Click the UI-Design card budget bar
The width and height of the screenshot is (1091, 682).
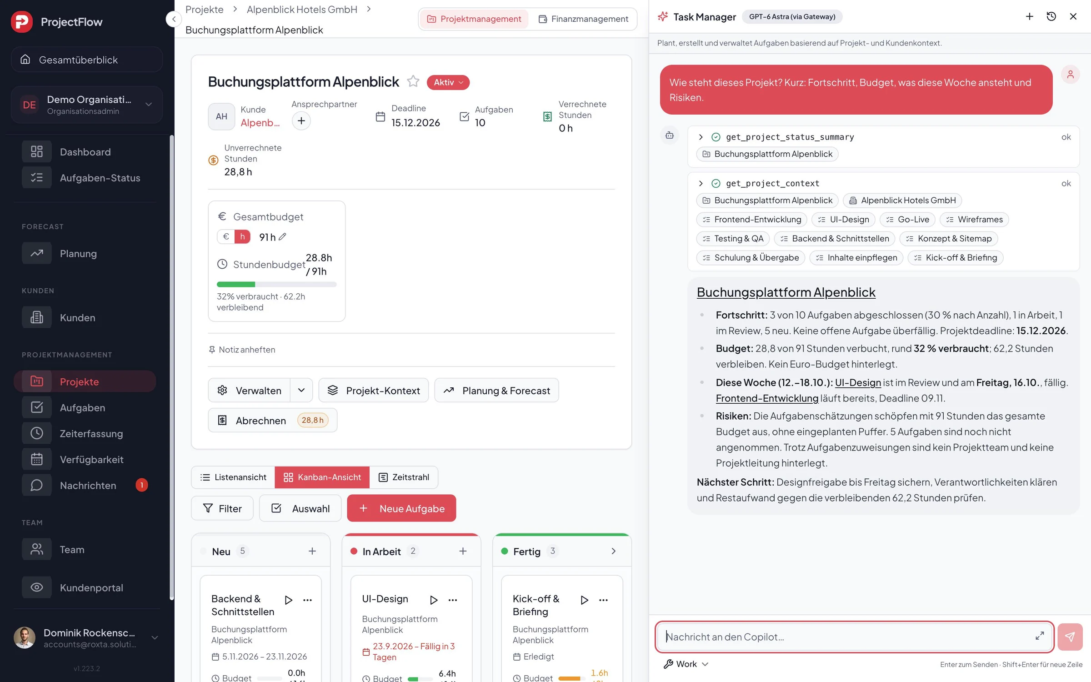(420, 679)
